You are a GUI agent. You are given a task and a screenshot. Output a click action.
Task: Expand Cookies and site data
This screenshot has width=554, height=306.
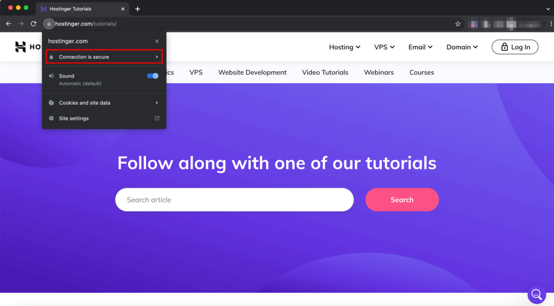[104, 103]
